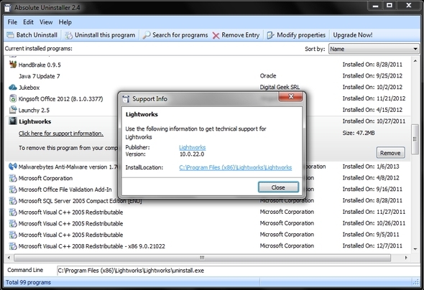Click the Search for programs magnifier icon
This screenshot has width=424, height=290.
(x=147, y=35)
